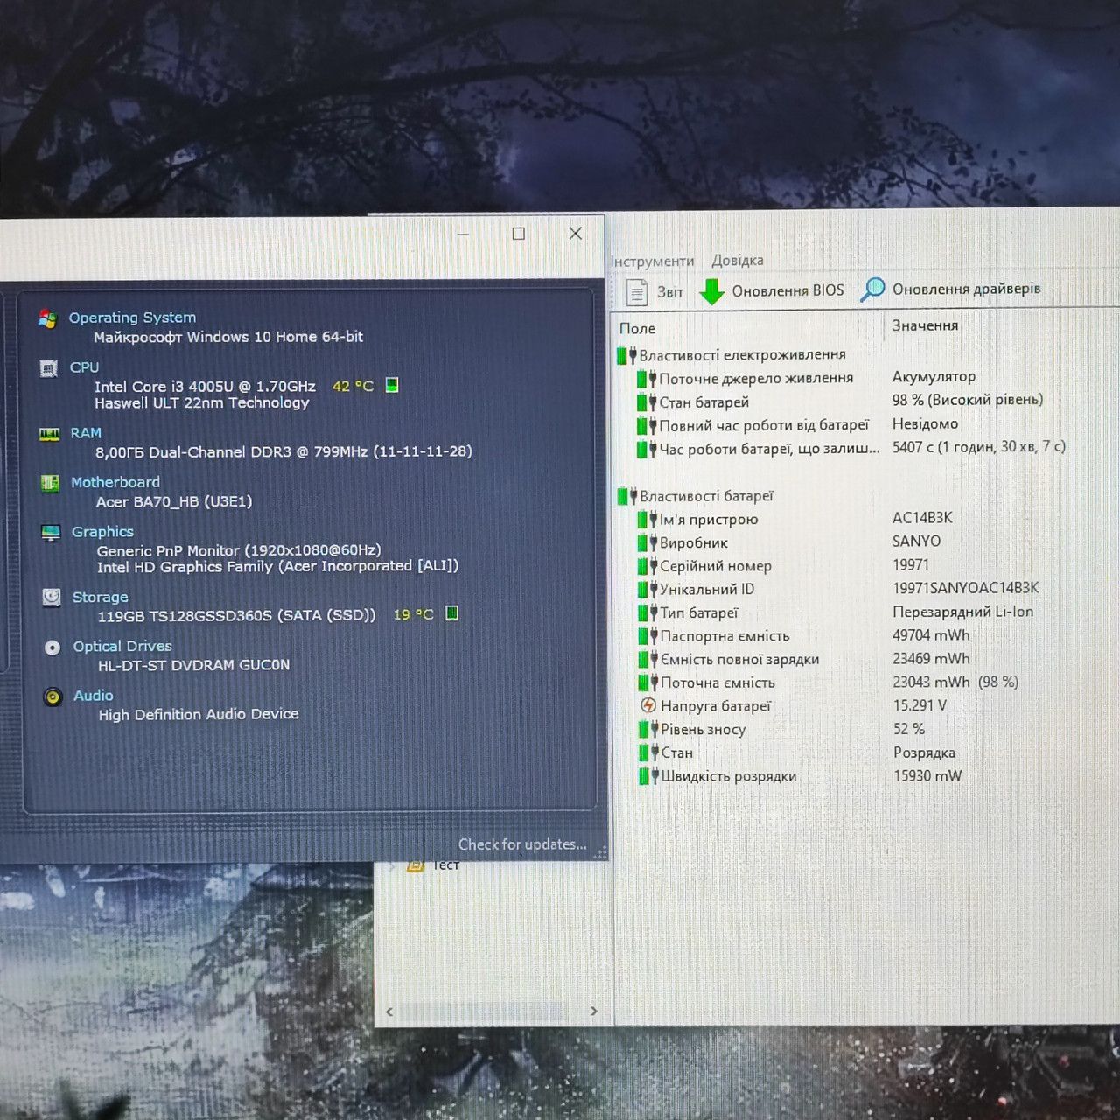1120x1120 pixels.
Task: Click the Check for updates link
Action: [522, 844]
